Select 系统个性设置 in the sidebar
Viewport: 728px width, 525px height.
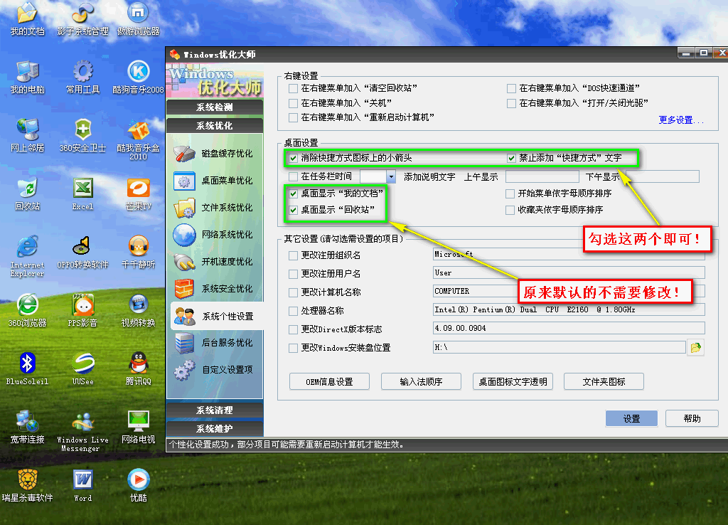pos(216,316)
